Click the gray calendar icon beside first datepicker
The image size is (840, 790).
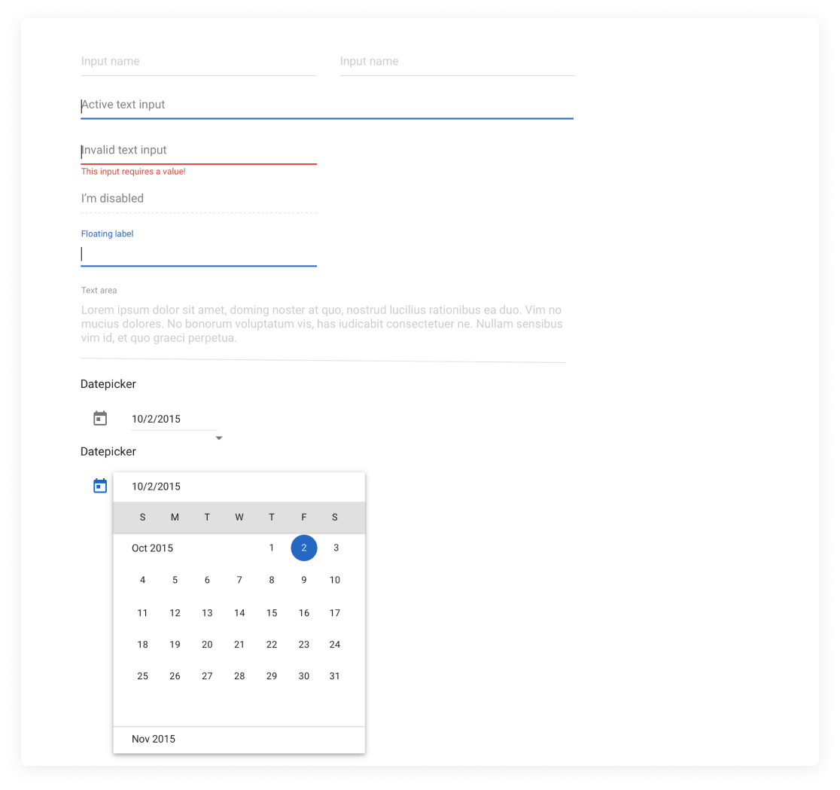[100, 418]
